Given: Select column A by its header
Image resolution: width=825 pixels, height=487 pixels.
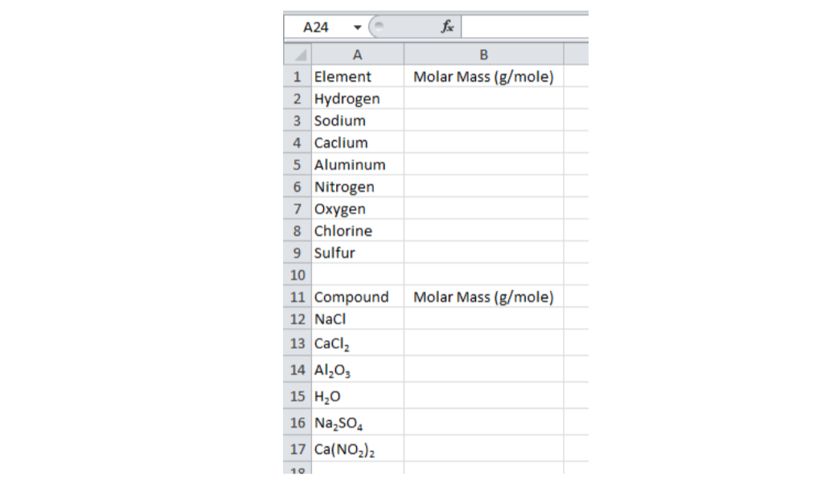Looking at the screenshot, I should [x=357, y=54].
